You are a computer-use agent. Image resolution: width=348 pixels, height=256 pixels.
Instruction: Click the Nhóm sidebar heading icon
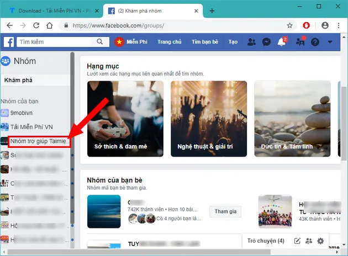click(x=6, y=61)
